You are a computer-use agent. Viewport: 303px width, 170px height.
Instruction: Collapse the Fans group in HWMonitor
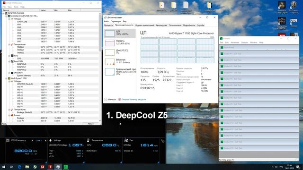point(9,56)
